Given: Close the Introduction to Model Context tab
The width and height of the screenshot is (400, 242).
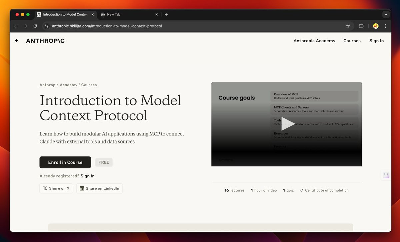Looking at the screenshot, I should tap(93, 14).
